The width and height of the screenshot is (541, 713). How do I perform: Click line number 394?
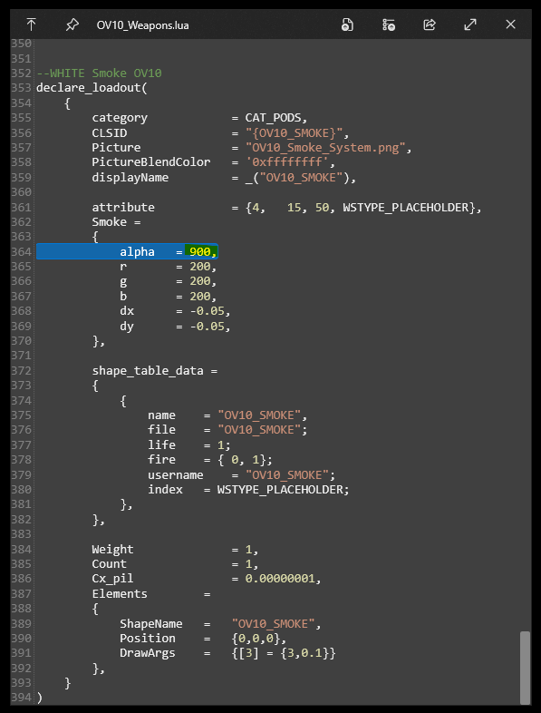22,698
